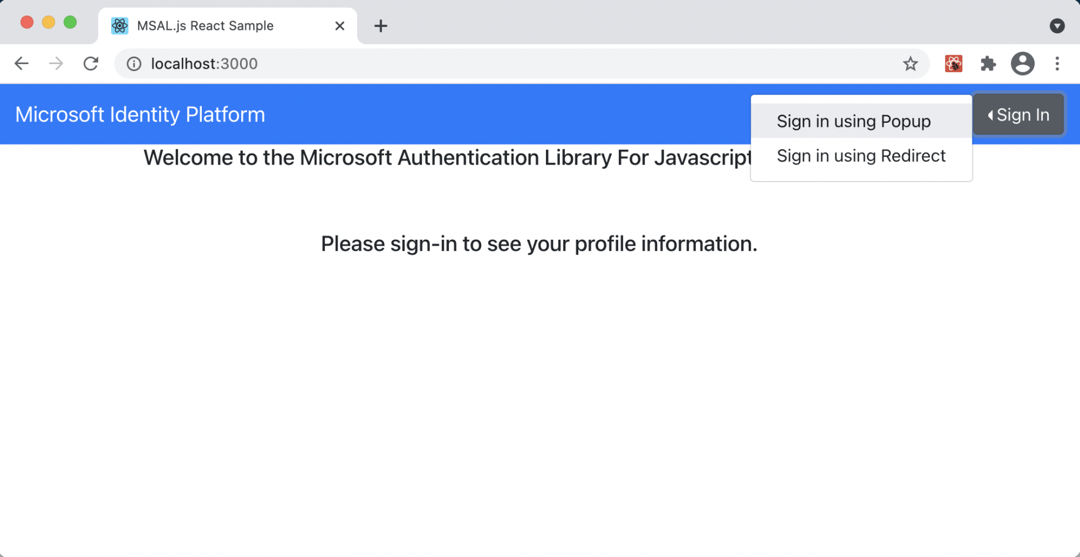Click the green maximize window button
1080x557 pixels.
(x=70, y=22)
